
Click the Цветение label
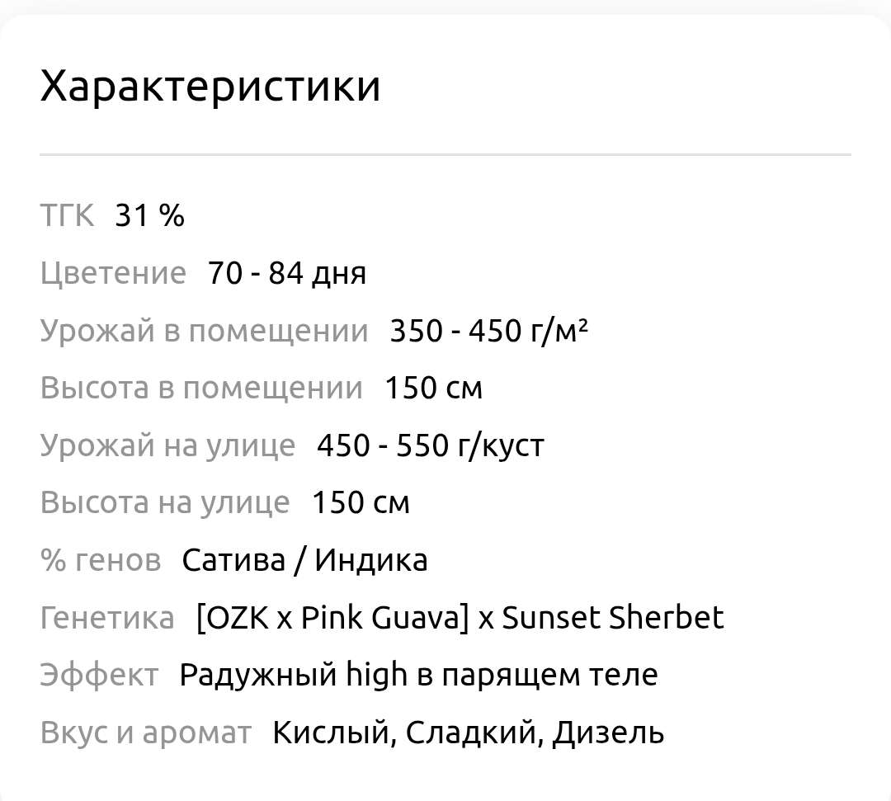click(113, 273)
